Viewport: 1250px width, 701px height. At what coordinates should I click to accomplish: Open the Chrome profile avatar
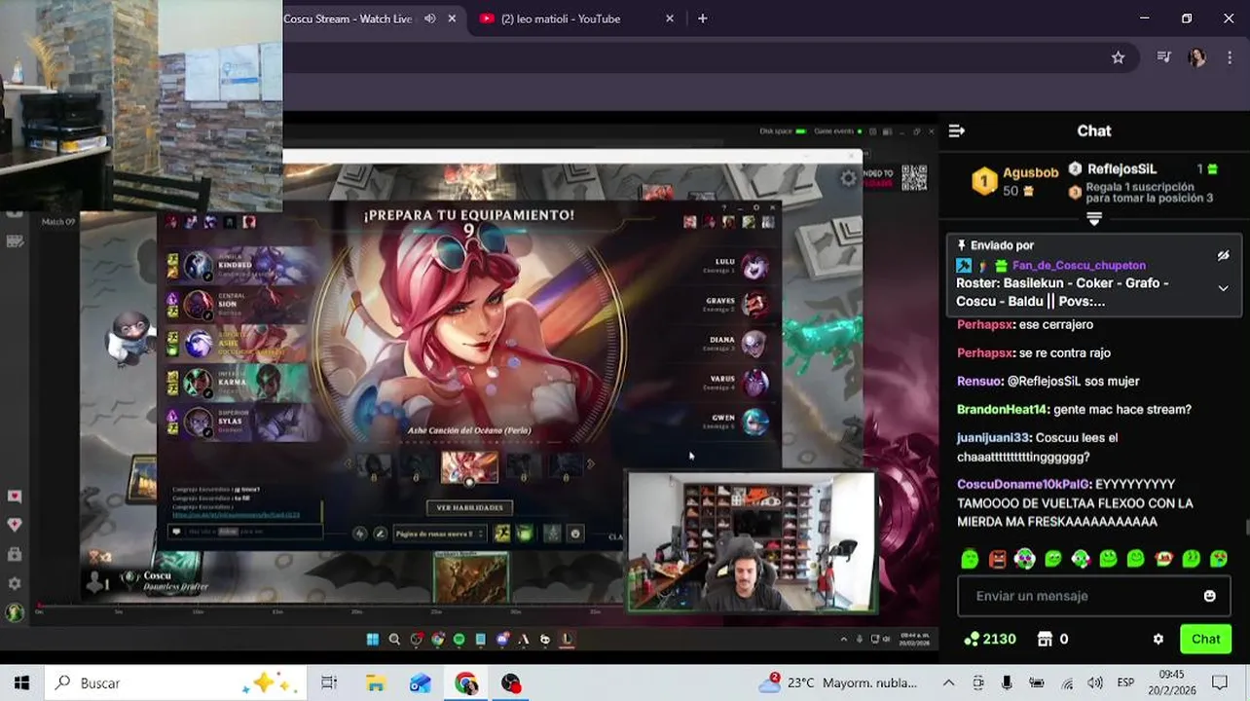pos(1196,57)
